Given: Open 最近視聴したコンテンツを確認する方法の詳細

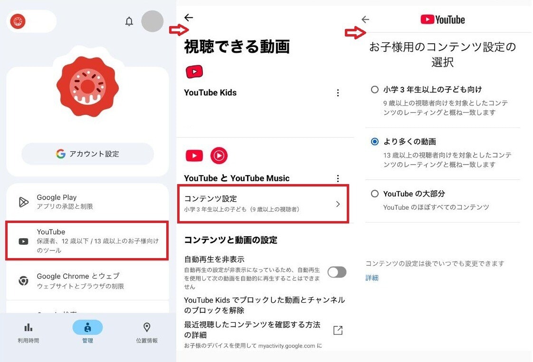Looking at the screenshot, I should click(x=253, y=330).
